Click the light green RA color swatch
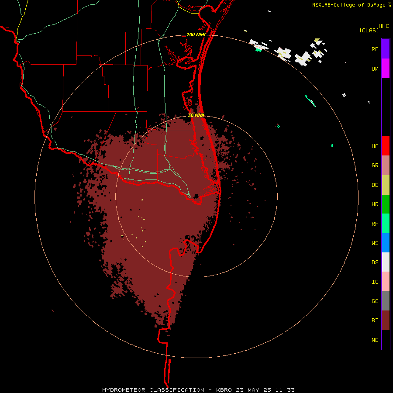This screenshot has width=393, height=393. pyautogui.click(x=386, y=224)
